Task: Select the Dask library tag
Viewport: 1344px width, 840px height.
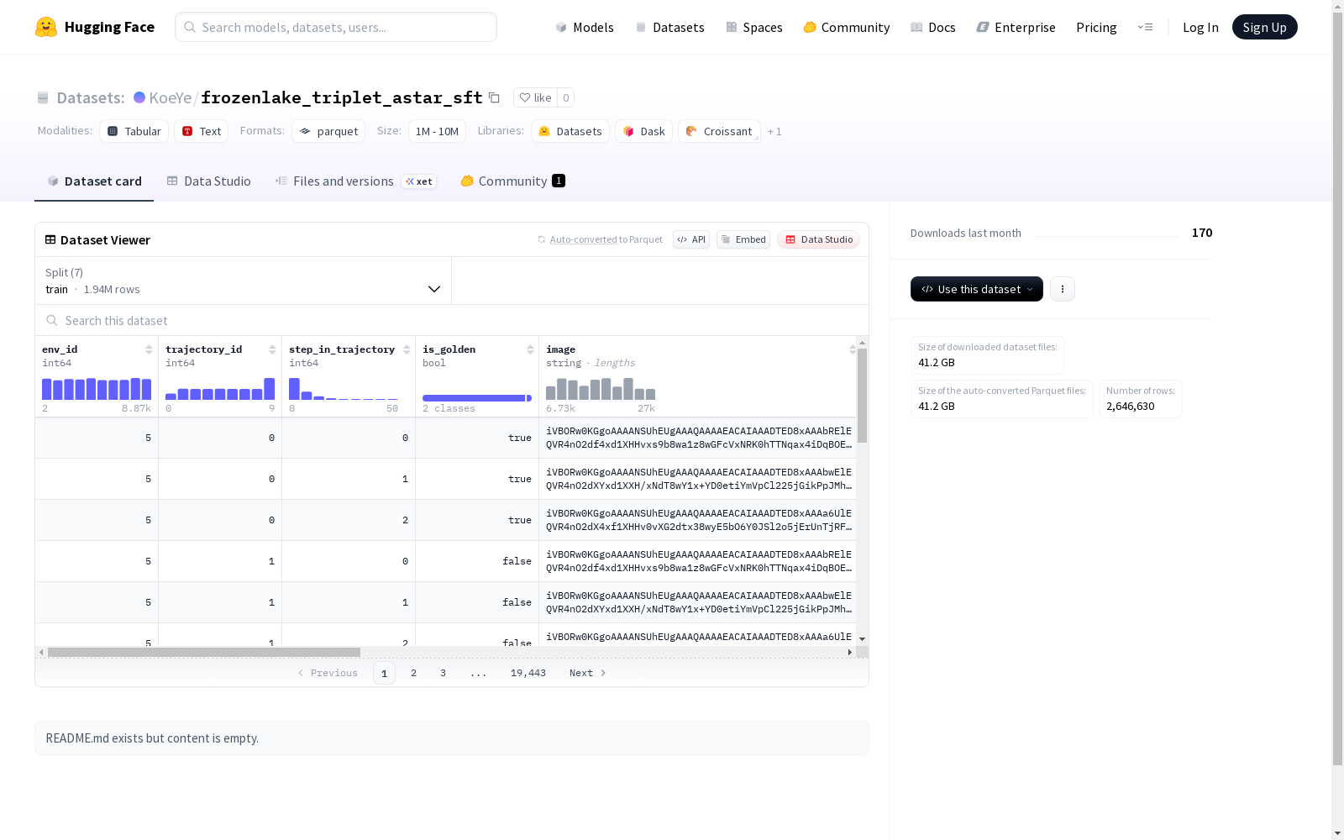Action: pyautogui.click(x=644, y=131)
